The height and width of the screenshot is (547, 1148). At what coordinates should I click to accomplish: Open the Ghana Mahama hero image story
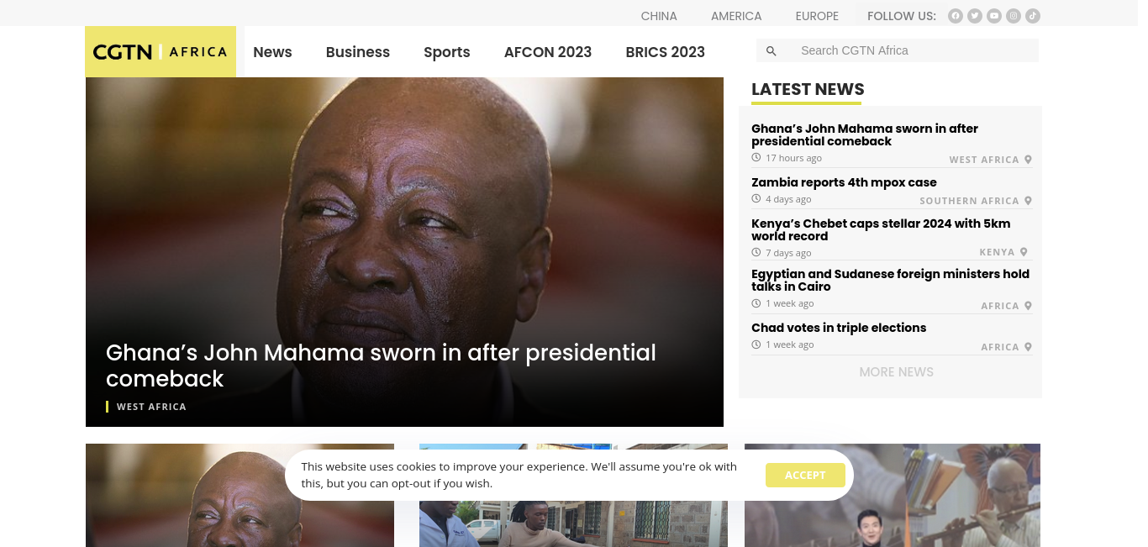click(x=404, y=252)
